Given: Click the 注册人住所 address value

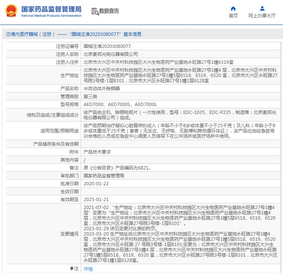Looking at the screenshot, I should pos(158,62).
